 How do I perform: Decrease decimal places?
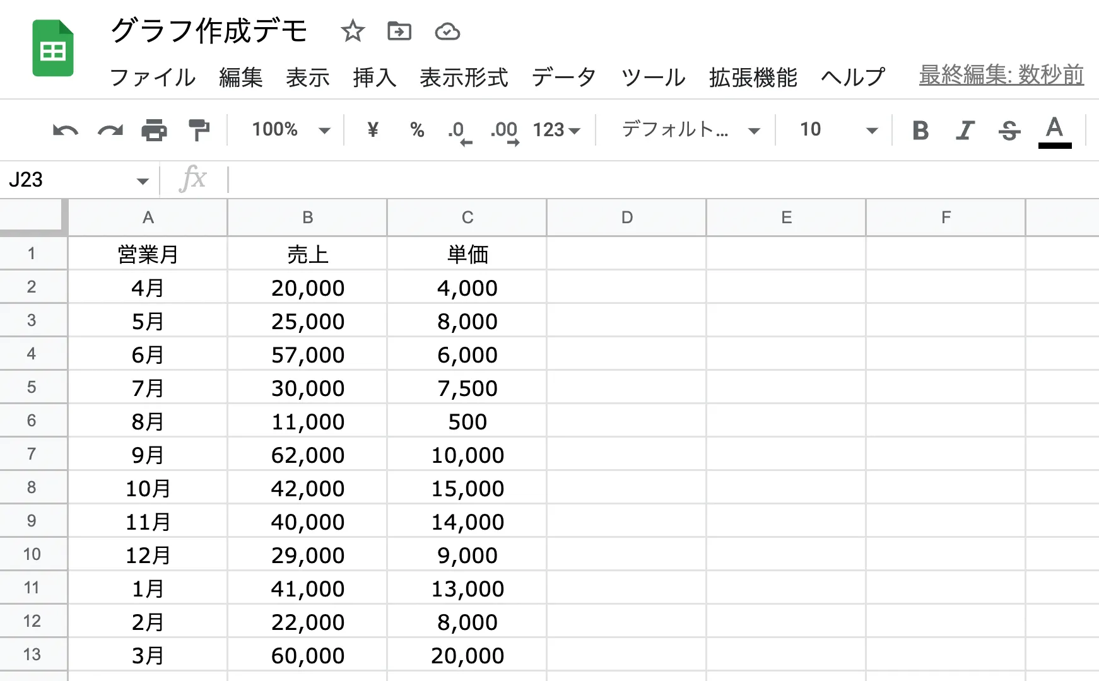click(460, 132)
